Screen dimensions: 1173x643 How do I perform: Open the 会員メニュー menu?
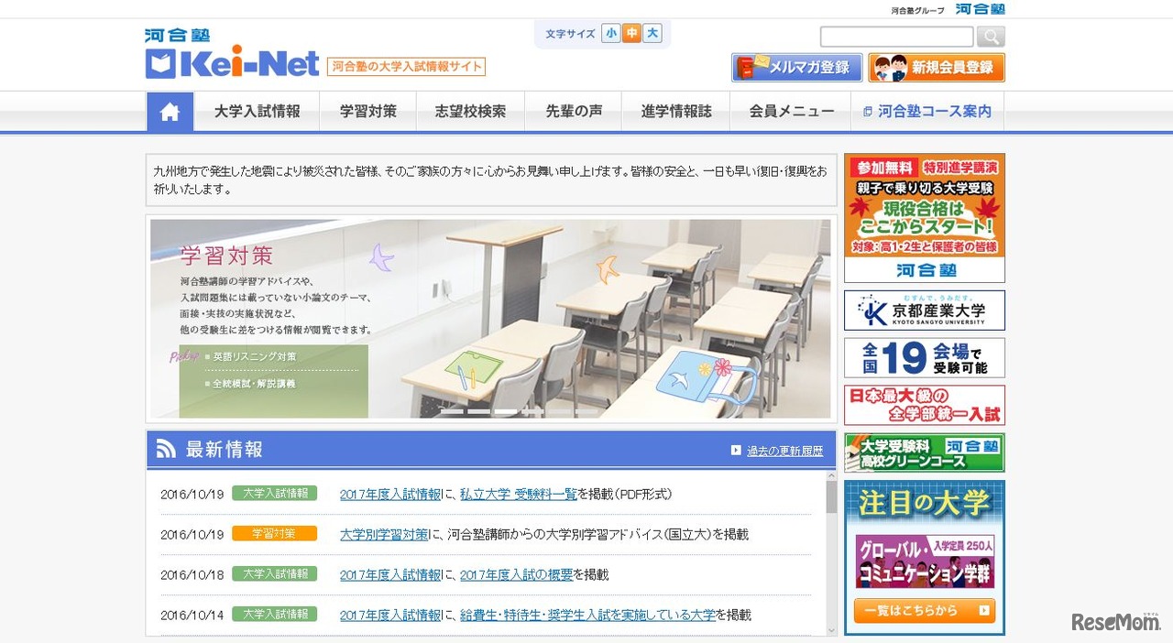(791, 112)
